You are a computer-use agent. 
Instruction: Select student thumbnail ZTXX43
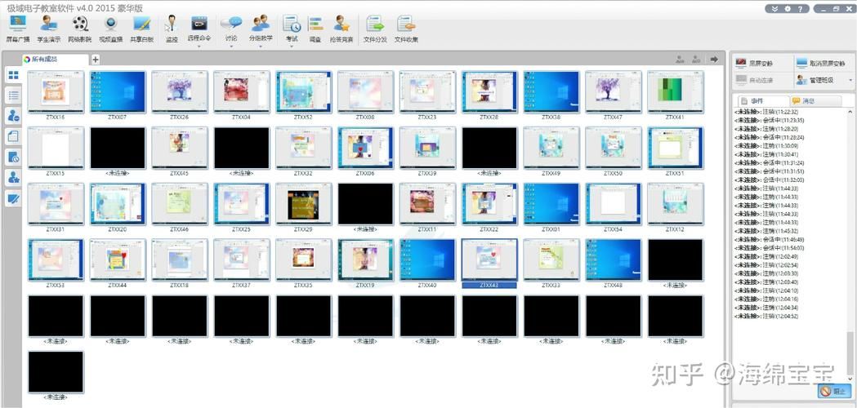(x=489, y=259)
